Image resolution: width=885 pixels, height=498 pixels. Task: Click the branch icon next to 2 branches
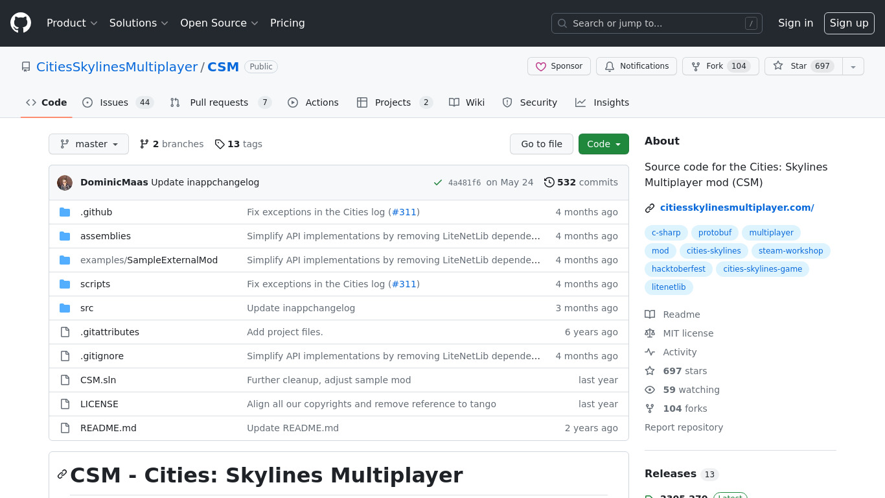pos(144,144)
